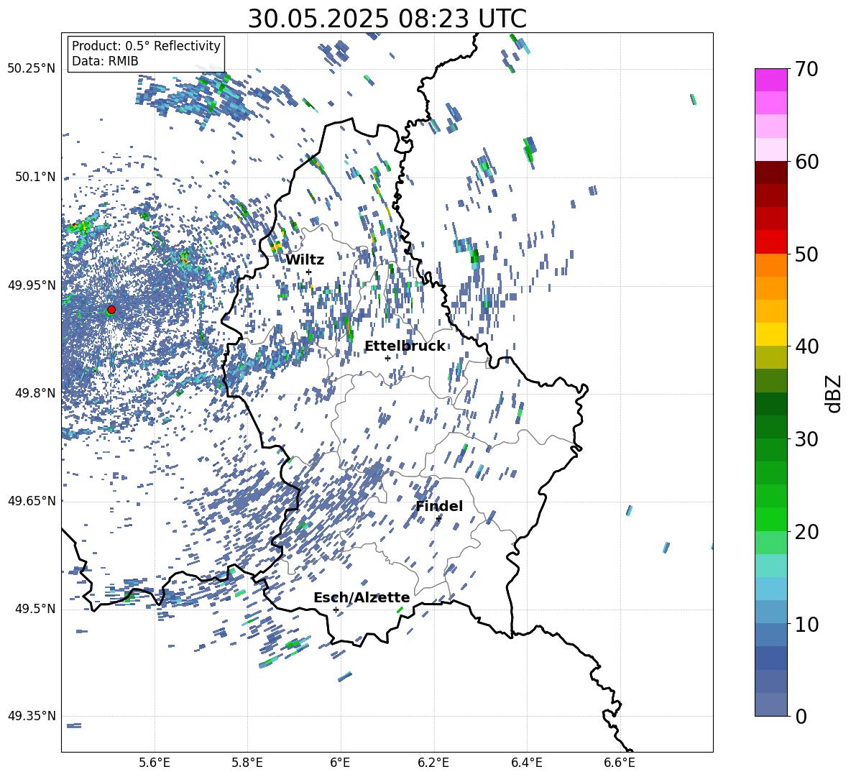Click the Findel city label
The image size is (851, 777).
coord(440,506)
